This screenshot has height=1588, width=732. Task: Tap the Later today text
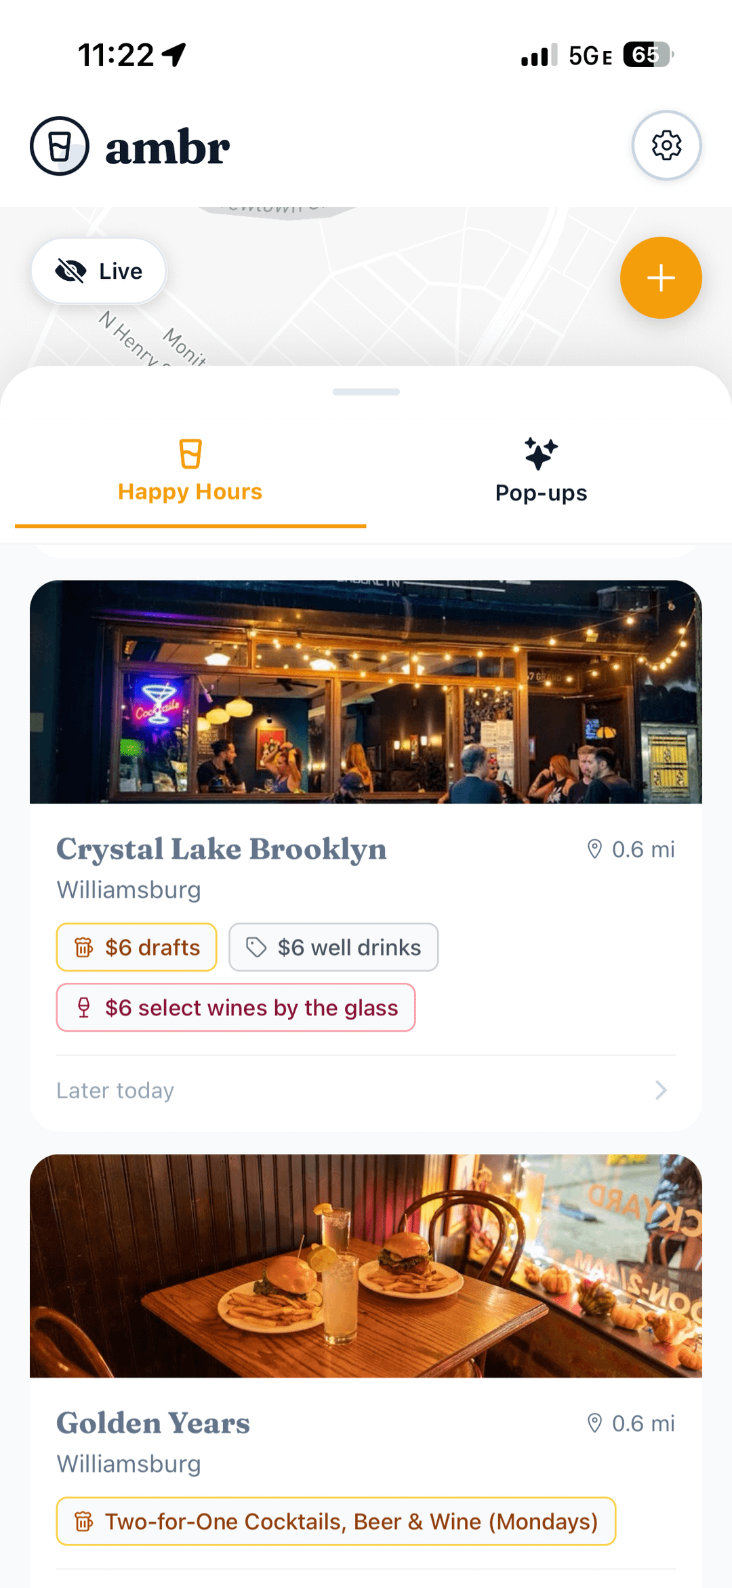coord(115,1090)
